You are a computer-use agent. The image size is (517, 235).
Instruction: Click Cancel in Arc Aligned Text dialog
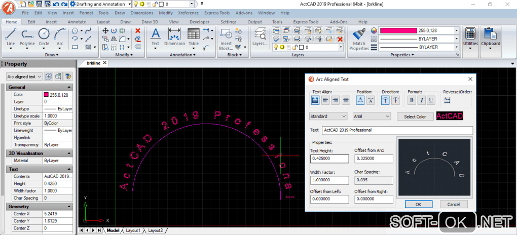click(454, 204)
